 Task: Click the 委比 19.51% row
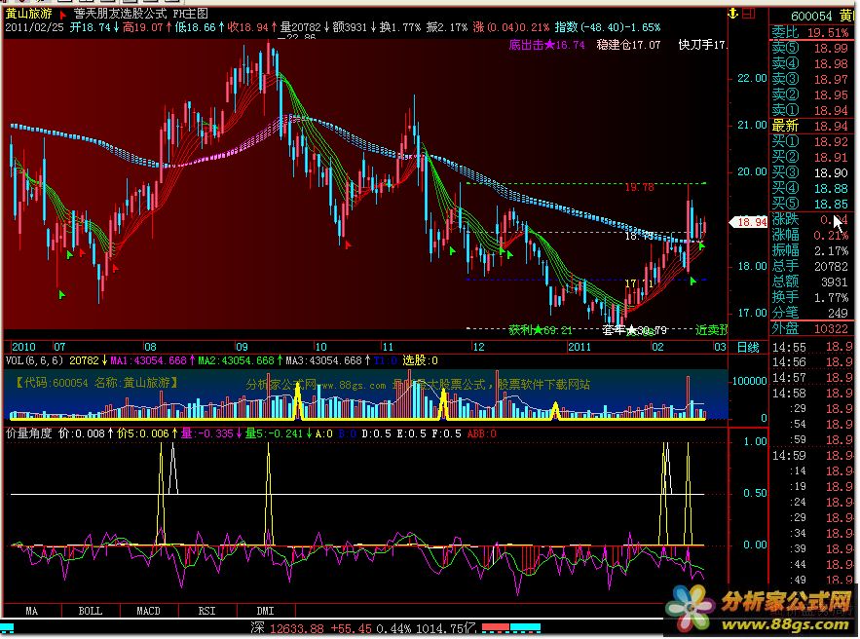coord(810,32)
